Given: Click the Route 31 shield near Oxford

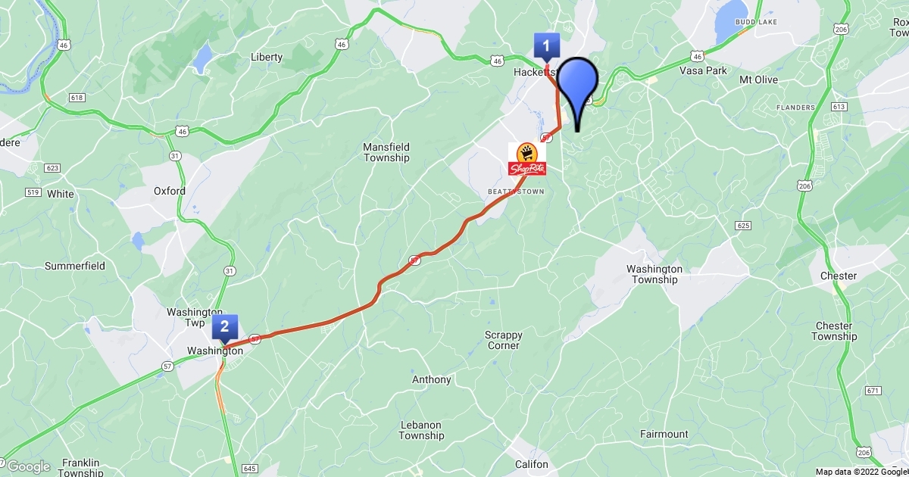Looking at the screenshot, I should coord(176,155).
